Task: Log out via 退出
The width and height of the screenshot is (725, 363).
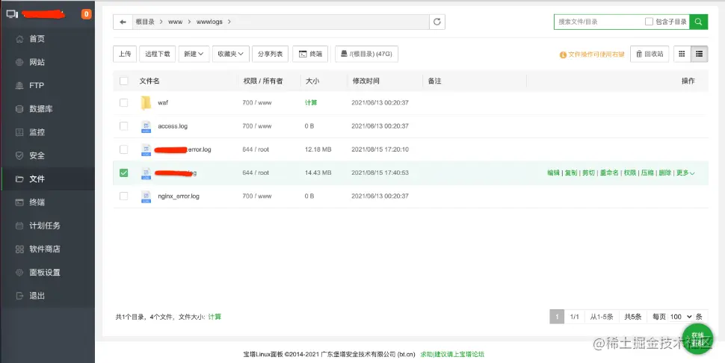Action: 37,296
